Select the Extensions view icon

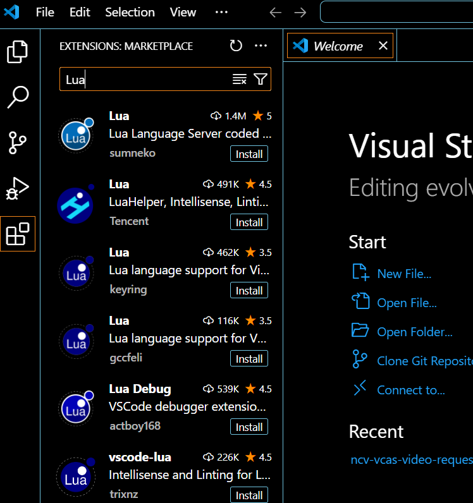click(x=17, y=234)
